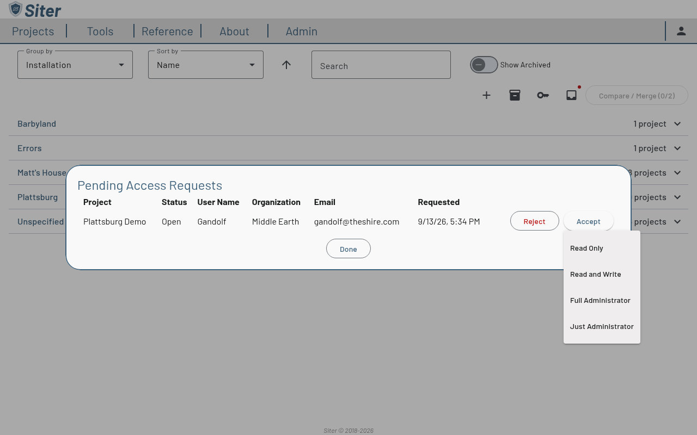697x435 pixels.
Task: Click the Search input field
Action: point(381,65)
